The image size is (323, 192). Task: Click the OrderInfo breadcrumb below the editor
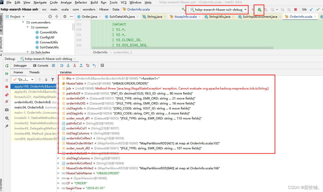coord(100,52)
